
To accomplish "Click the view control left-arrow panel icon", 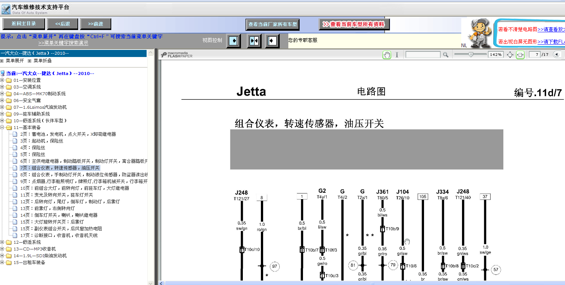I will point(272,40).
